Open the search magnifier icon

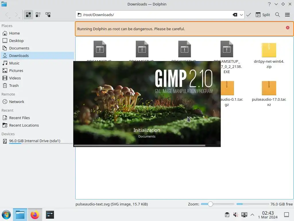[x=278, y=15]
